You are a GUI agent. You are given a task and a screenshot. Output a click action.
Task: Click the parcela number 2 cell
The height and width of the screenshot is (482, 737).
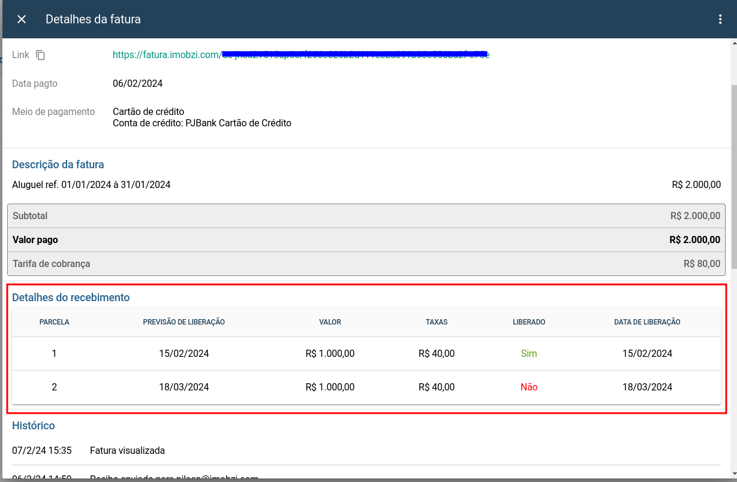pos(55,387)
